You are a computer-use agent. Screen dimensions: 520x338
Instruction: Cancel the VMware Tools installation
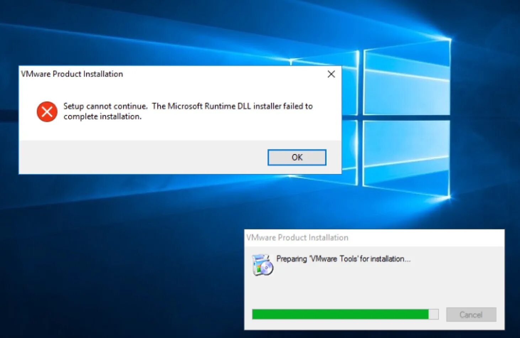coord(471,315)
